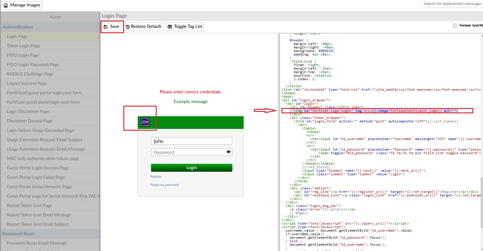This screenshot has height=251, width=483.
Task: Click the 'Login Page' editor title
Action: coord(114,16)
